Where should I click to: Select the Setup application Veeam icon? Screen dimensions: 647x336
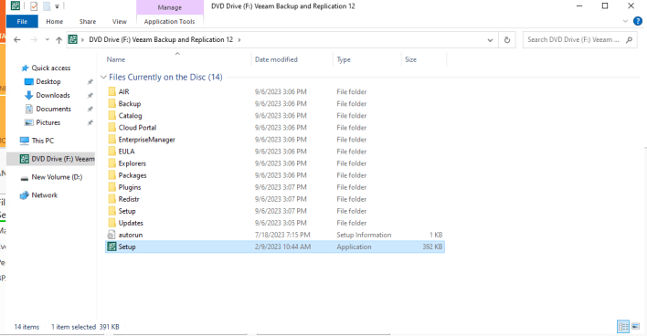pyautogui.click(x=111, y=247)
